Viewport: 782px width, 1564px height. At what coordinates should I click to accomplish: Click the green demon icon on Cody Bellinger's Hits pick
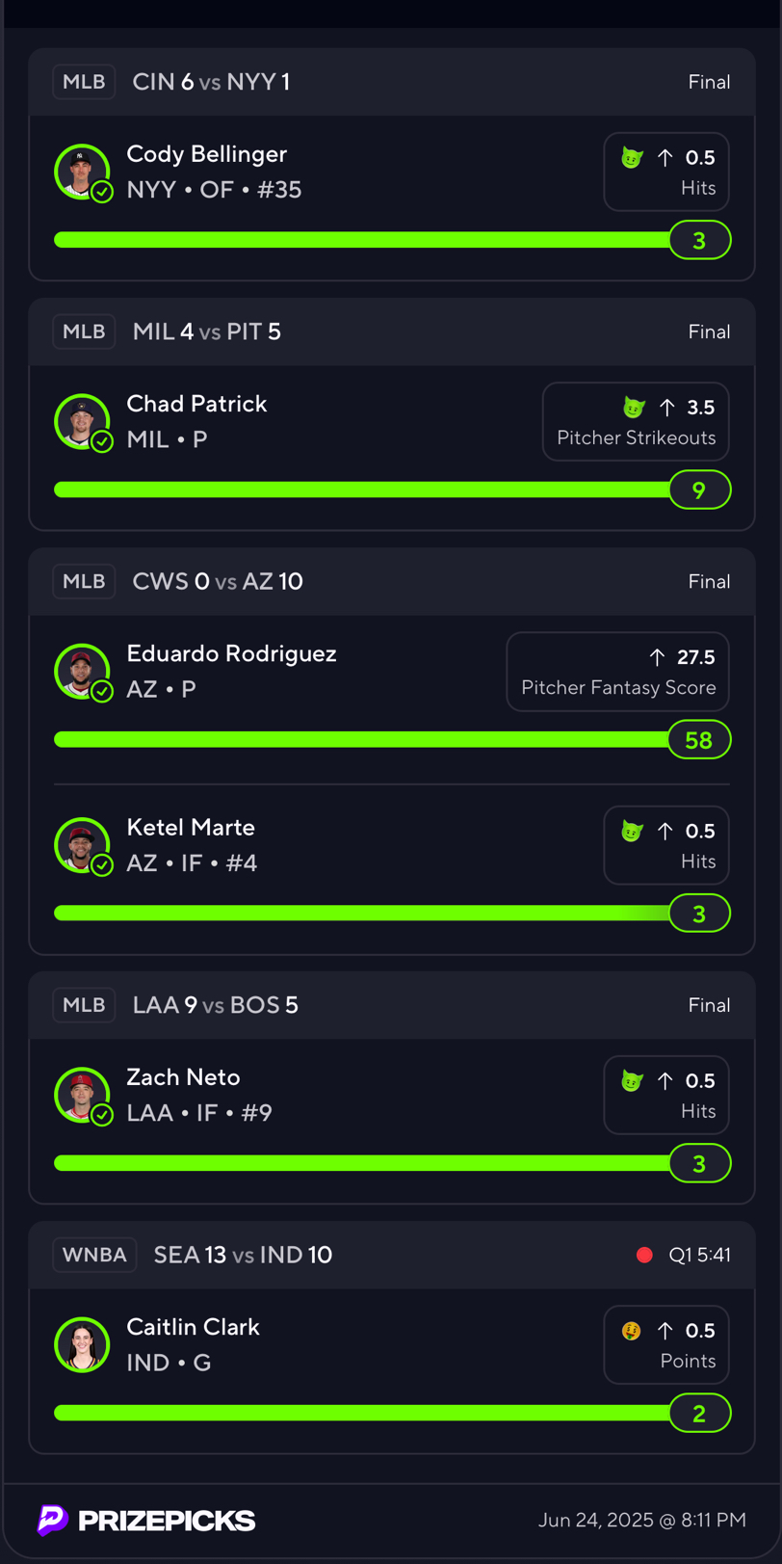pyautogui.click(x=632, y=158)
